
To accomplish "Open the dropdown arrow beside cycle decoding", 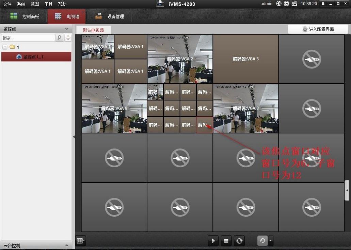I will [x=270, y=241].
